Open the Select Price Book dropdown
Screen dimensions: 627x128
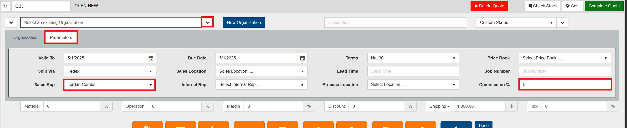pyautogui.click(x=565, y=58)
